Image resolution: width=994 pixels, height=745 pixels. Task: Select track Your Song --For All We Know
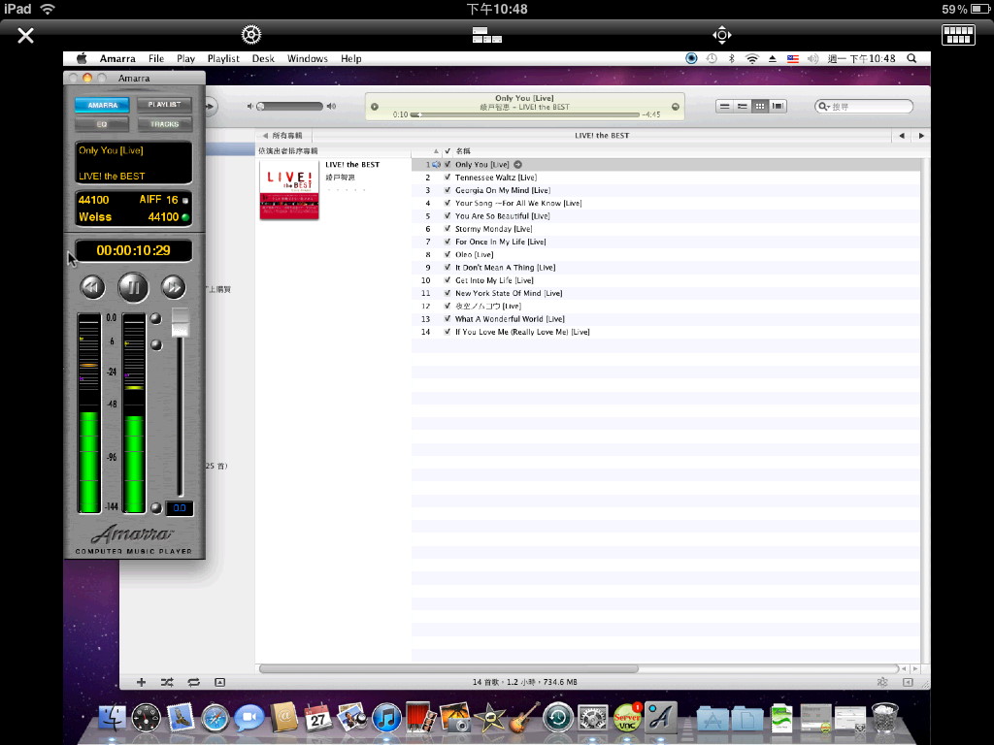(666, 203)
